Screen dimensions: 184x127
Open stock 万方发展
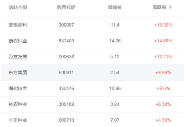pyautogui.click(x=18, y=57)
